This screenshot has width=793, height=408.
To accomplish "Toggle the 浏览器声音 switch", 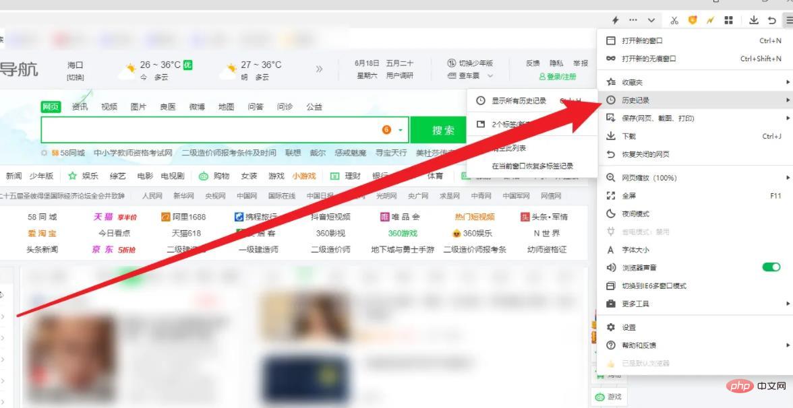I will click(771, 267).
